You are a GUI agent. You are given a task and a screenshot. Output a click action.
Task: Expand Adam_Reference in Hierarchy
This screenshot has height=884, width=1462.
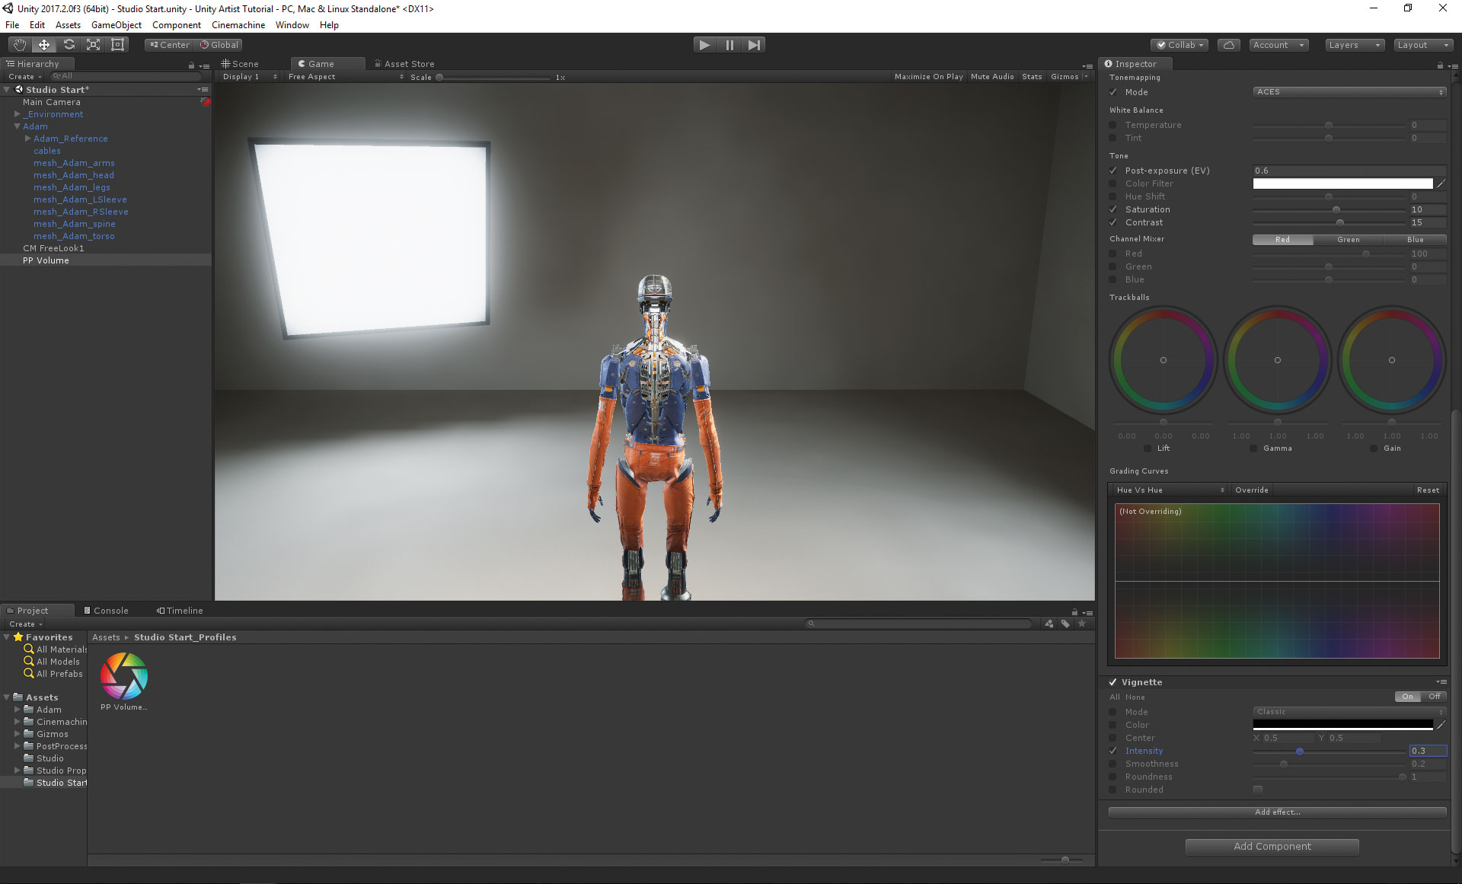[x=27, y=139]
